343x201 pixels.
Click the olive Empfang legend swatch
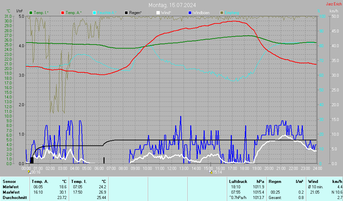click(x=222, y=13)
